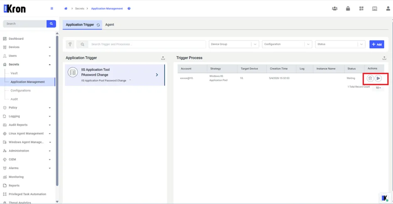Image resolution: width=393 pixels, height=204 pixels.
Task: Expand the Devices menu
Action: coord(49,47)
